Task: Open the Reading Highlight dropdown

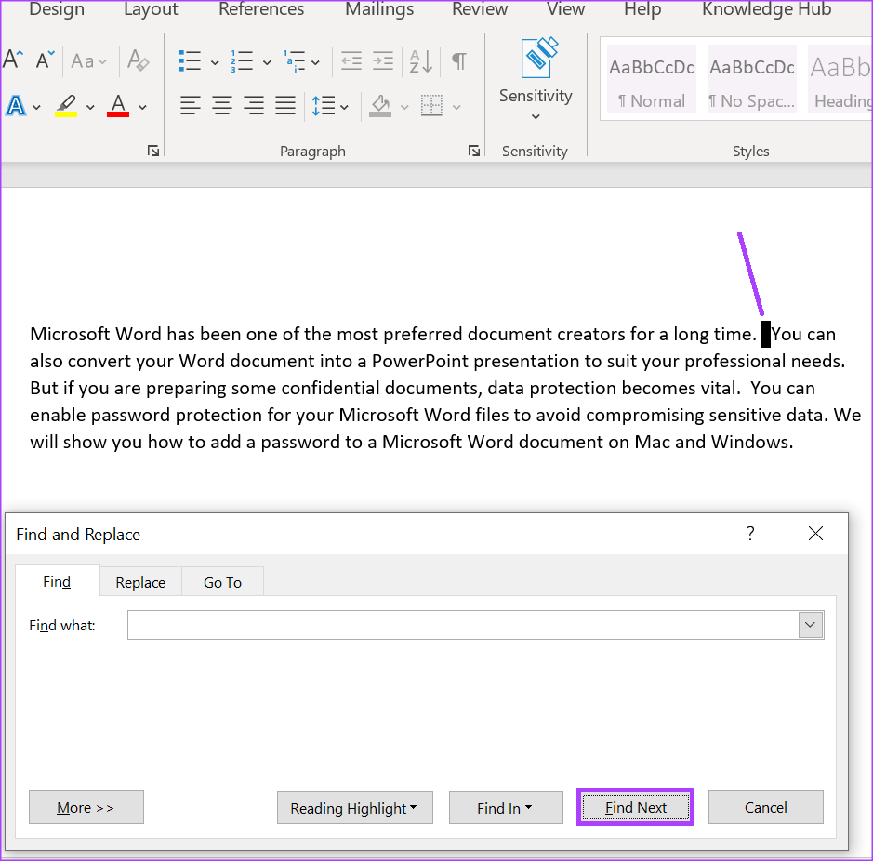Action: 354,807
